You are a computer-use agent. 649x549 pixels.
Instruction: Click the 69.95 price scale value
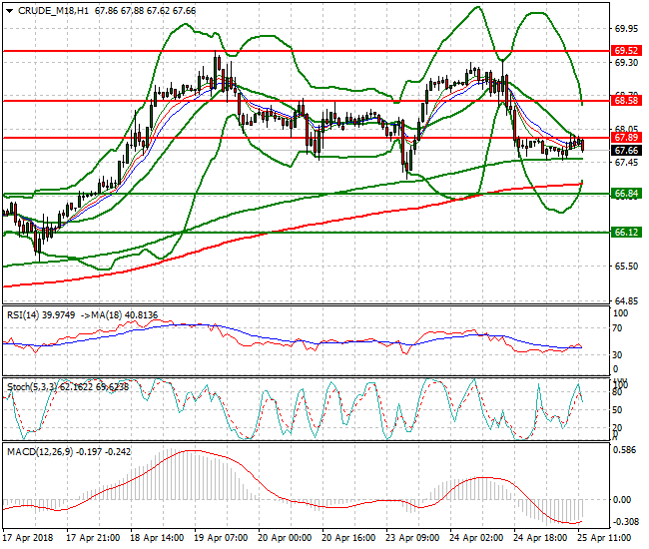626,29
